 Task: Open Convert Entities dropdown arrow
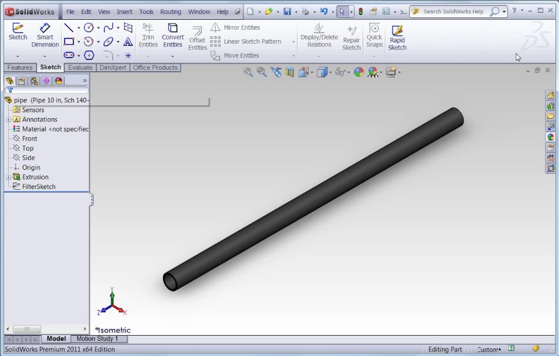click(172, 56)
